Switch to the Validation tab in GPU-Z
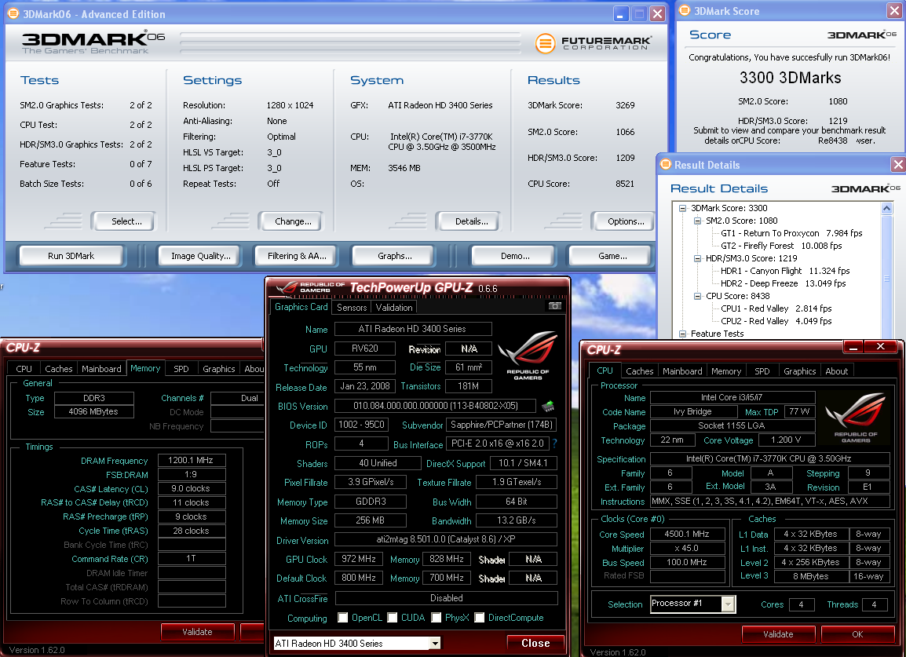906x657 pixels. (394, 308)
